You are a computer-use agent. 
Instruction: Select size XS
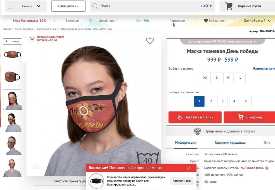205,78
